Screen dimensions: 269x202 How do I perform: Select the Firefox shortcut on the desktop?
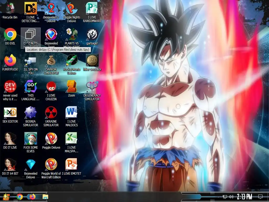click(x=10, y=63)
